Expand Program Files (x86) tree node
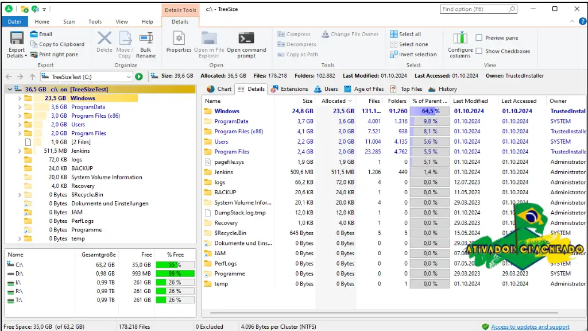The width and height of the screenshot is (588, 331). [x=20, y=116]
